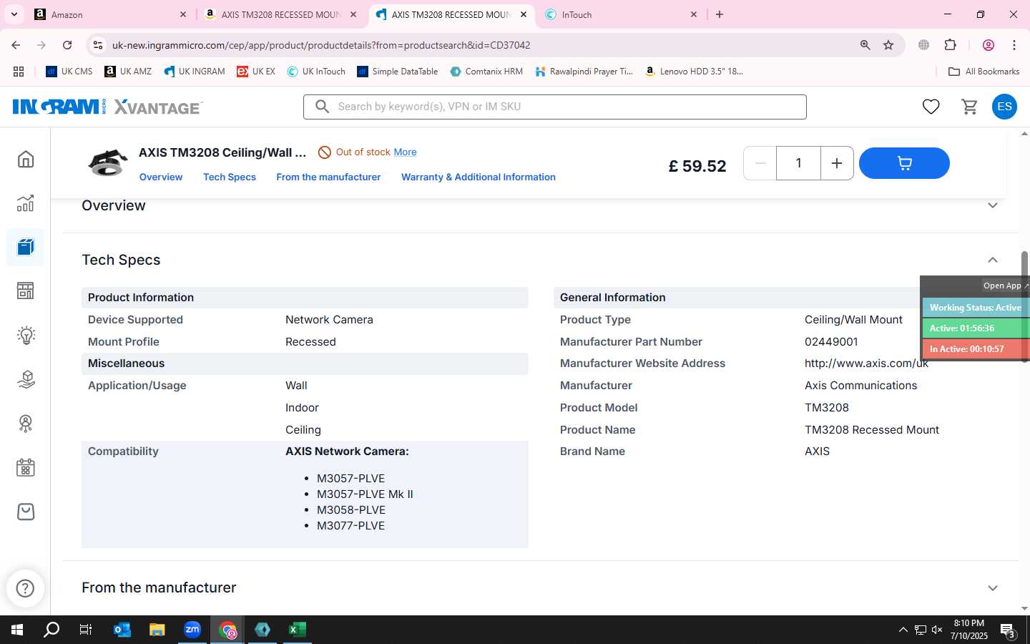The image size is (1030, 644).
Task: Close the second AXIS TM3208 browser tab
Action: [523, 14]
